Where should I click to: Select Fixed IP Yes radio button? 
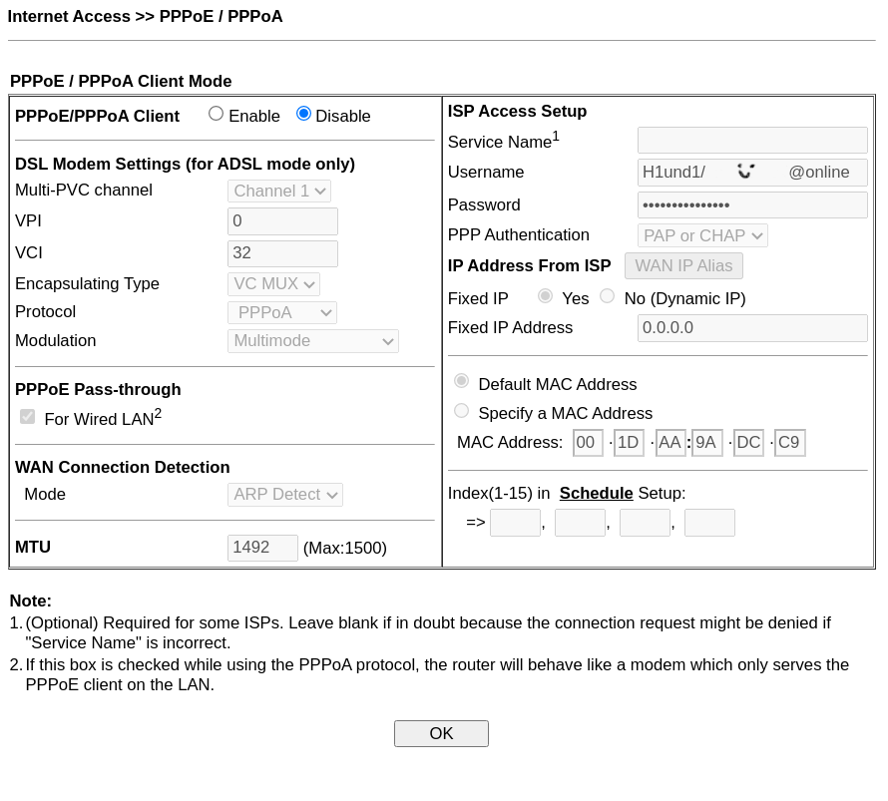(546, 296)
